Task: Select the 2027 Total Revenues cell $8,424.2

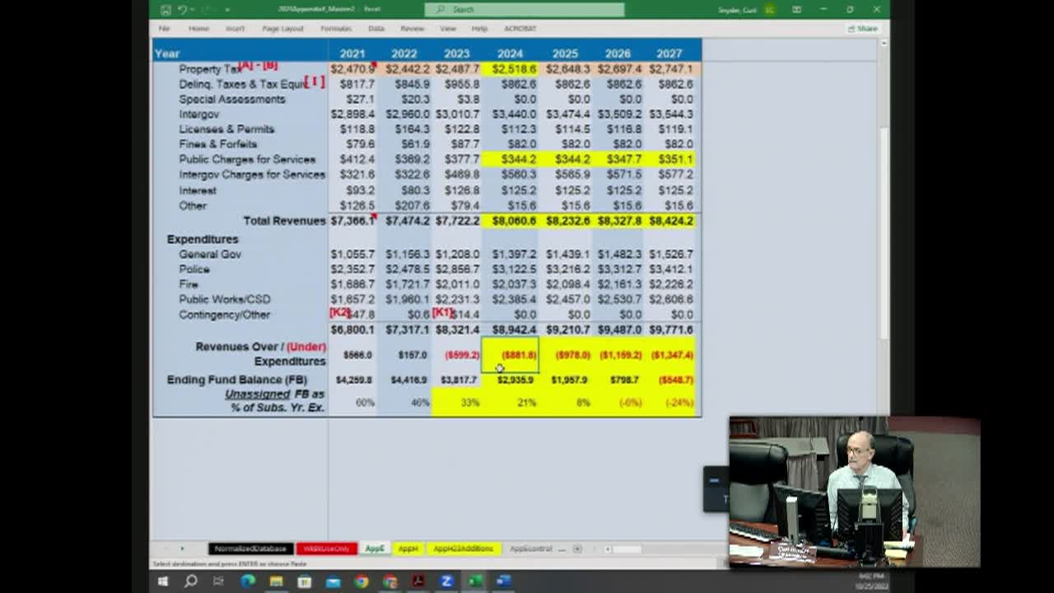Action: click(670, 221)
